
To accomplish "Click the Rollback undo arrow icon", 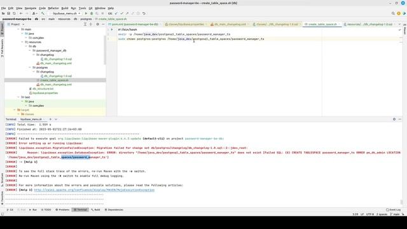I will [144, 13].
